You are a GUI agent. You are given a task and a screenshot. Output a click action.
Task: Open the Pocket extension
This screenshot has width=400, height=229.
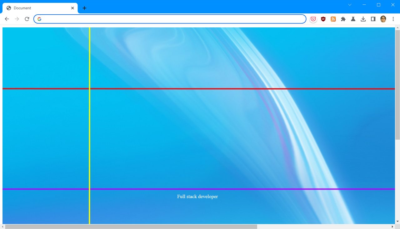pyautogui.click(x=313, y=19)
